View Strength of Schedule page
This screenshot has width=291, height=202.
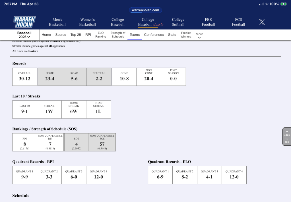(x=118, y=35)
